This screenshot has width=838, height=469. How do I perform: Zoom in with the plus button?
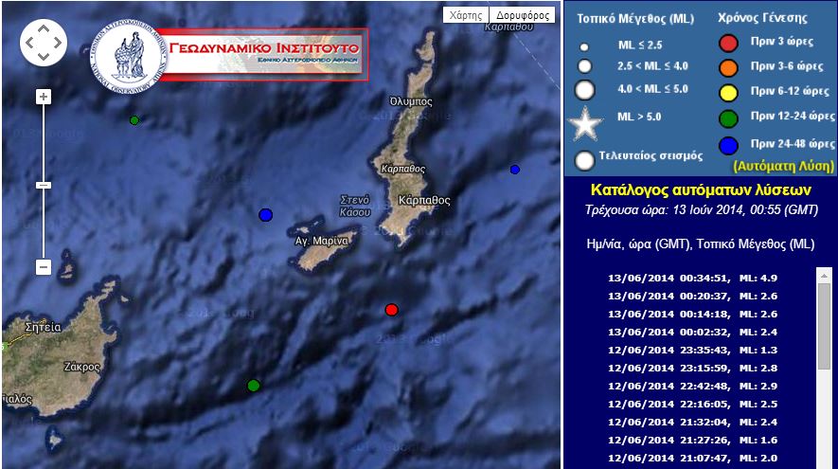pos(44,97)
